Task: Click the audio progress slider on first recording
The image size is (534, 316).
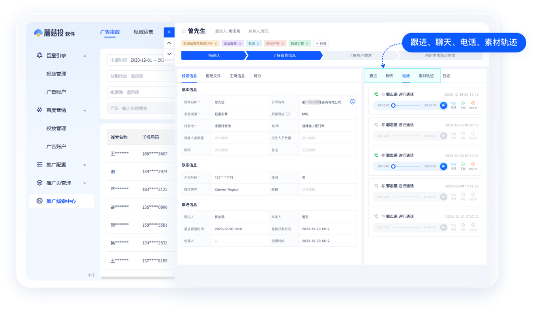Action: 405,105
